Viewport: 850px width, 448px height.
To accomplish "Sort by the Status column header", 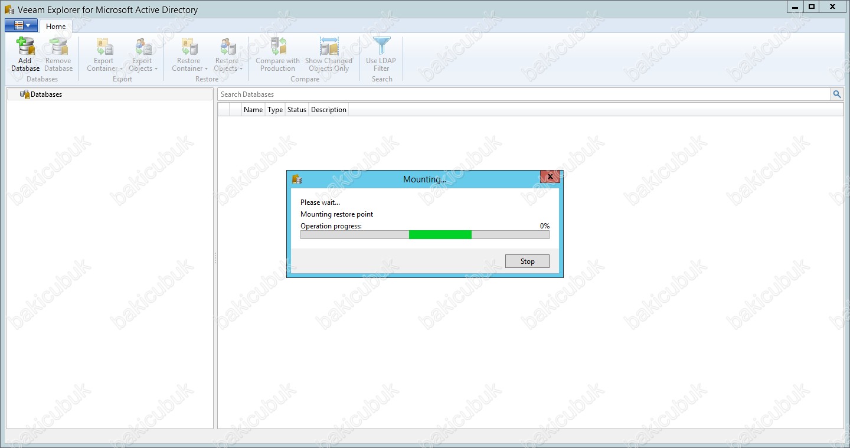I will [297, 110].
